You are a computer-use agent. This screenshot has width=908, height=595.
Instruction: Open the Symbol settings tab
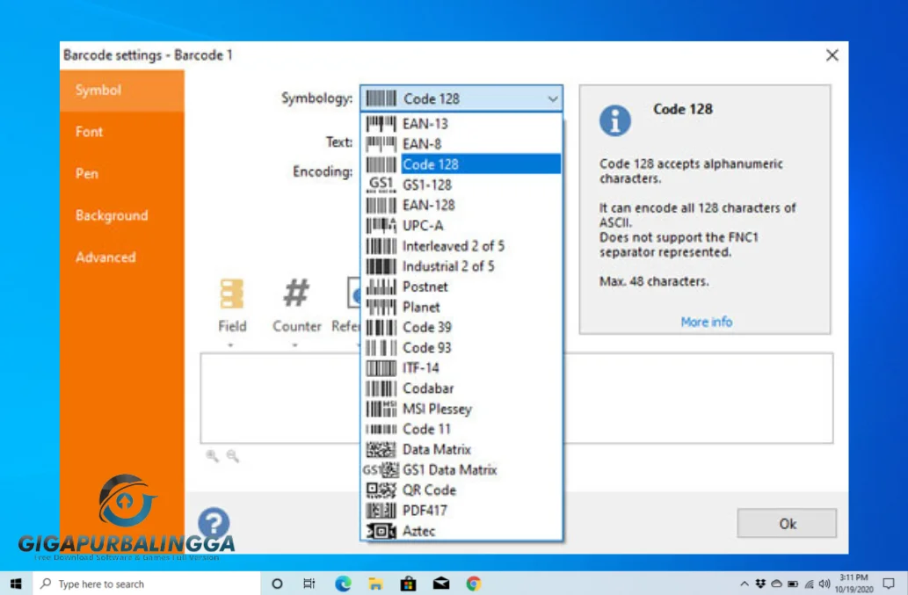pos(122,91)
